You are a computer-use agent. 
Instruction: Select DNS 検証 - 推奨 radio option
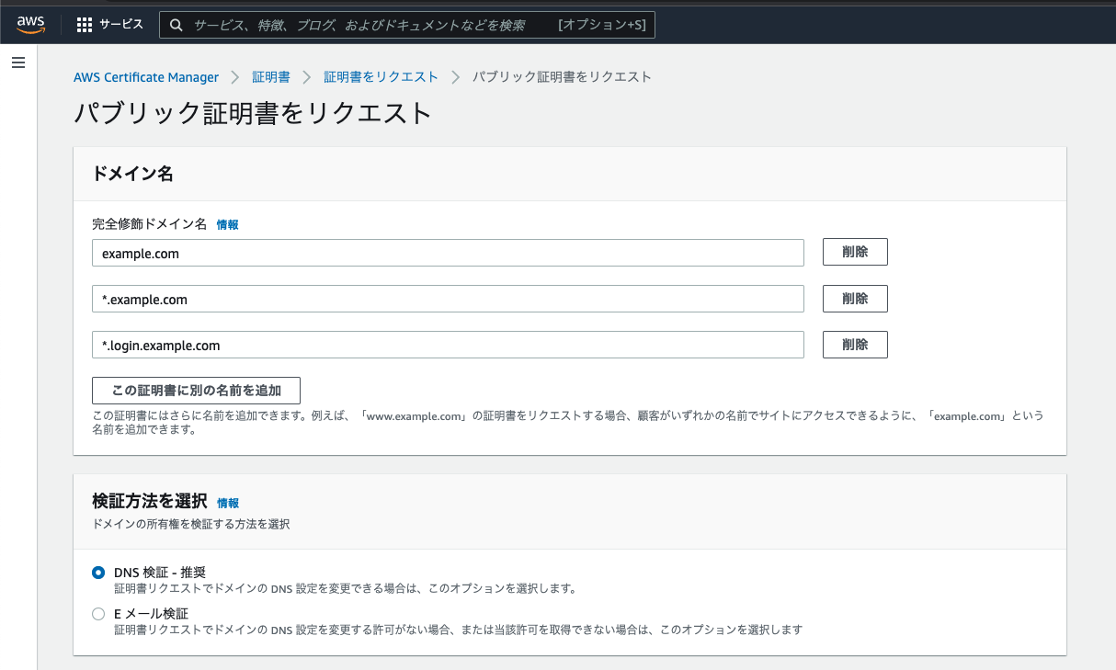tap(98, 573)
